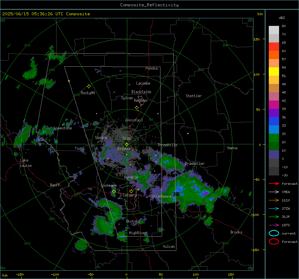
Task: Click the RedDeer city label
Action: pos(141,101)
